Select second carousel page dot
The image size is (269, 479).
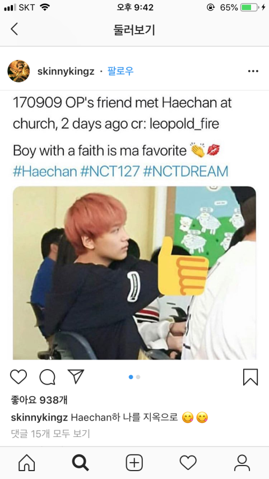click(138, 377)
